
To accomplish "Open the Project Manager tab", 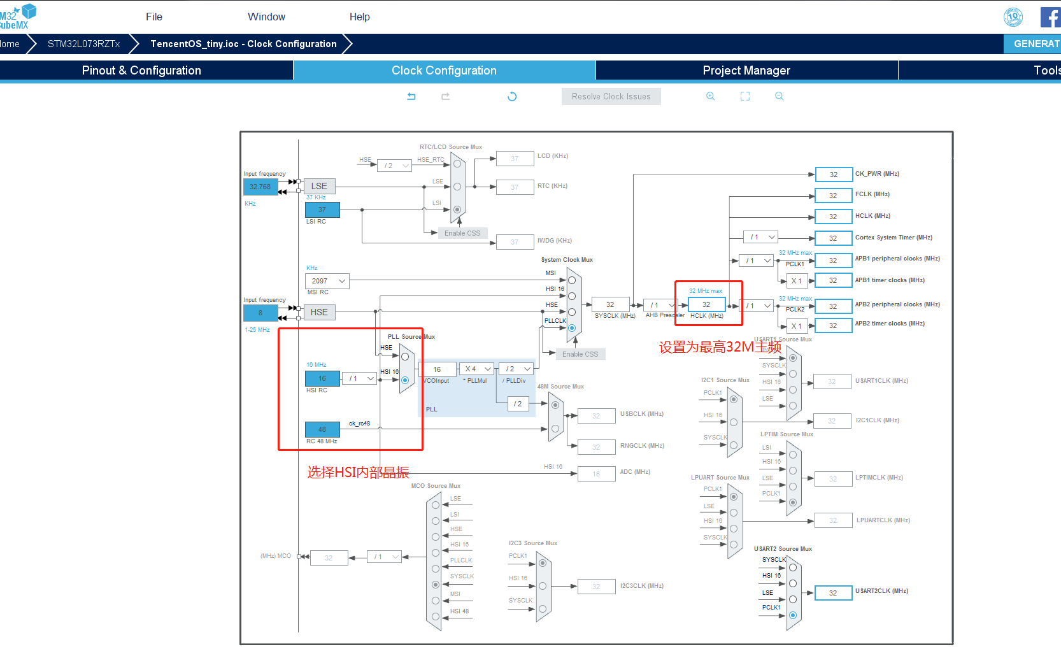I will pos(746,71).
